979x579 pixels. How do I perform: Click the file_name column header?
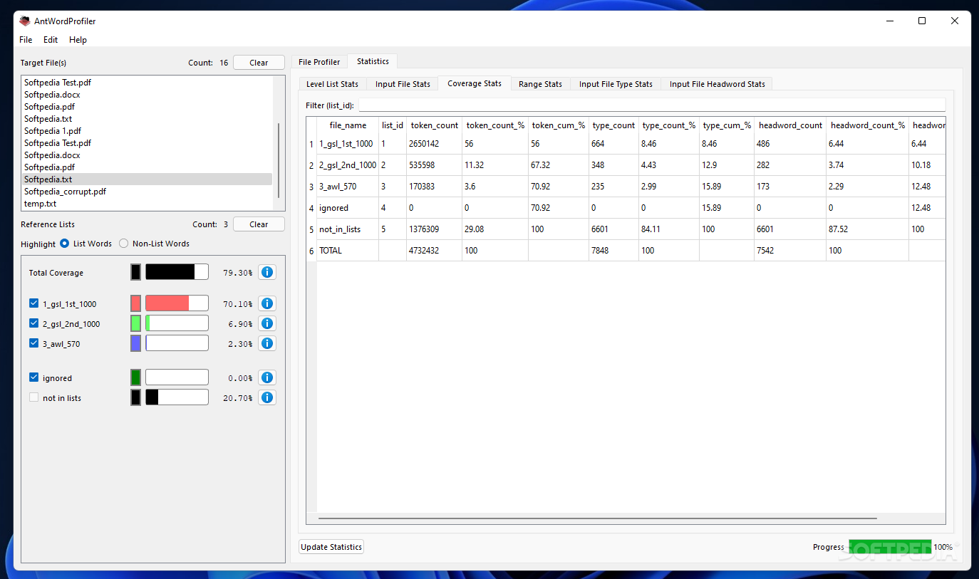pyautogui.click(x=348, y=125)
